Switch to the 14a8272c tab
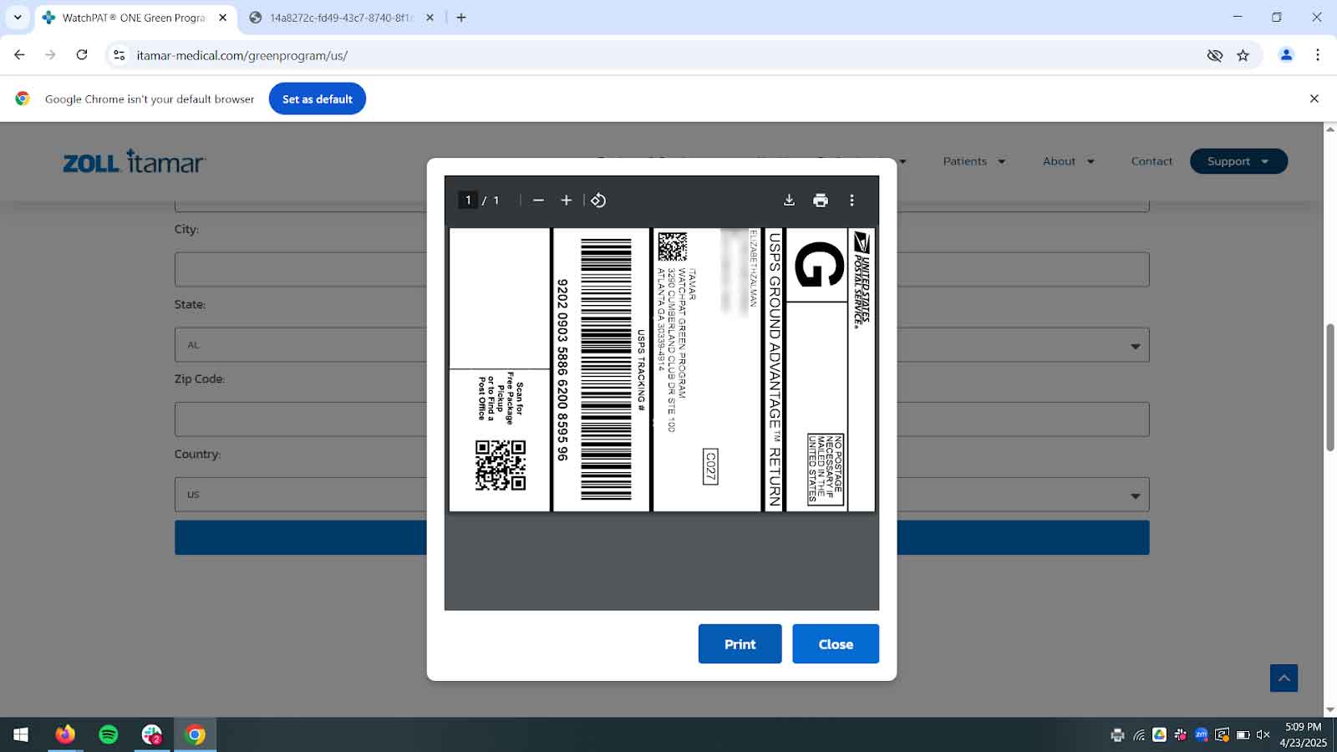 [x=341, y=18]
